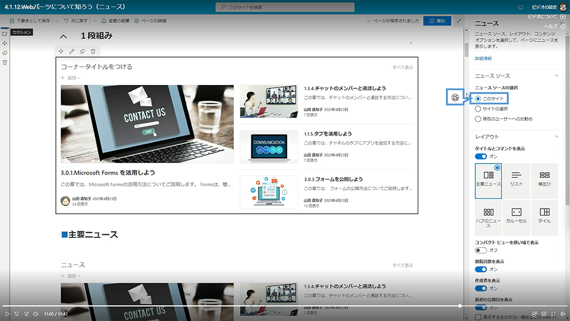Image resolution: width=570 pixels, height=321 pixels.
Task: Click the 発行 publish button
Action: [437, 21]
